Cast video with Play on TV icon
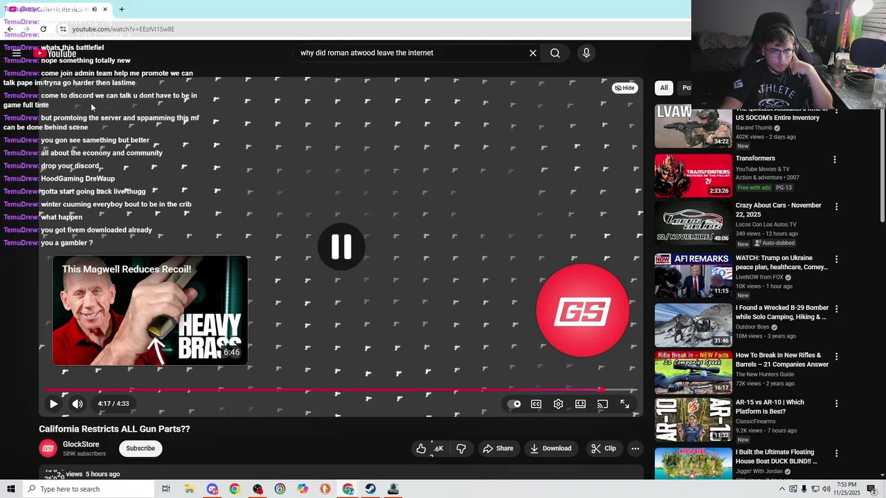This screenshot has height=498, width=886. (603, 404)
